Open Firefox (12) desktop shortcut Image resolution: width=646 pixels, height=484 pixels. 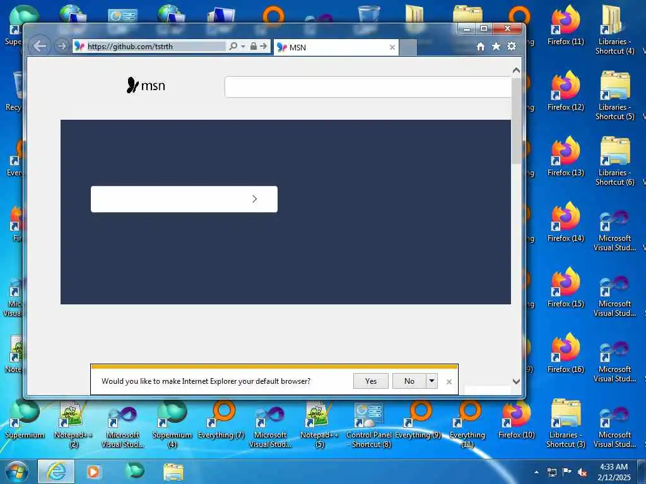coord(566,91)
